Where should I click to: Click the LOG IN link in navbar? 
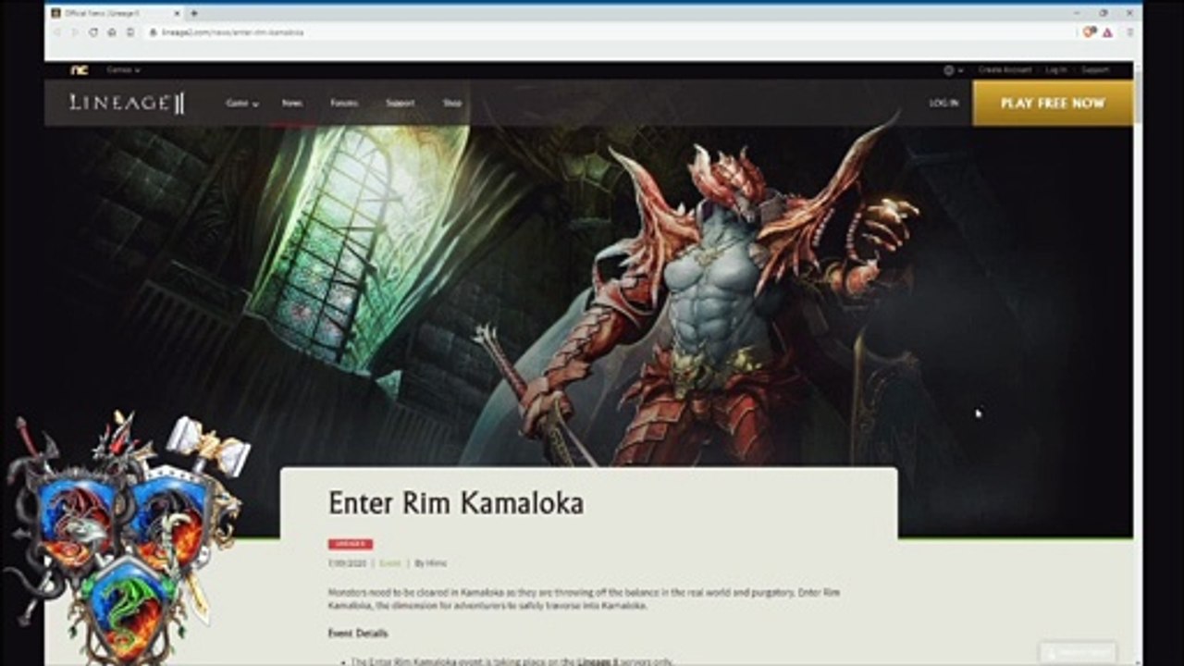943,103
